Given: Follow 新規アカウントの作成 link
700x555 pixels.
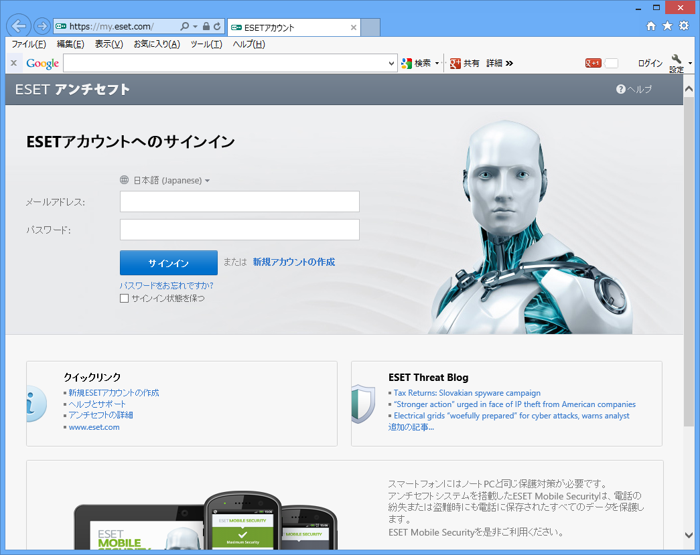Looking at the screenshot, I should (294, 262).
